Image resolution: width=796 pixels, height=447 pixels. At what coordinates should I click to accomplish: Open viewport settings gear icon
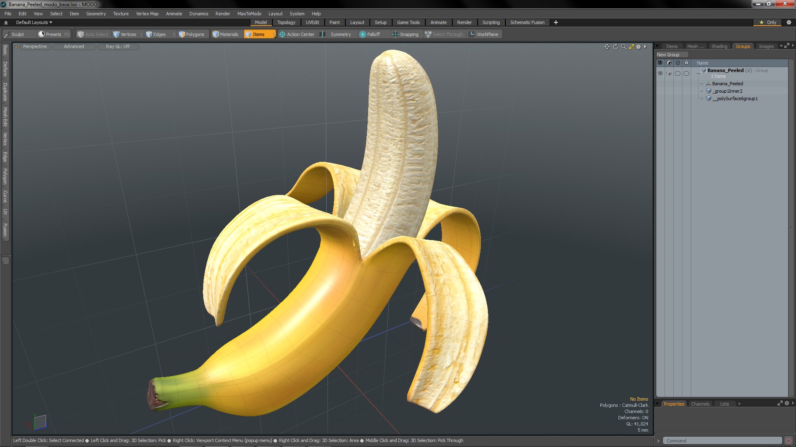638,47
